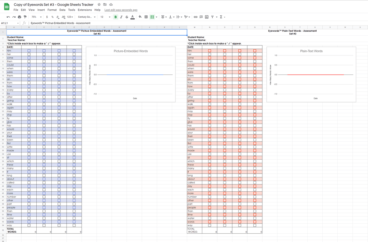Click the Merge cells icon
Screen dimensions: 368x242
pos(152,17)
